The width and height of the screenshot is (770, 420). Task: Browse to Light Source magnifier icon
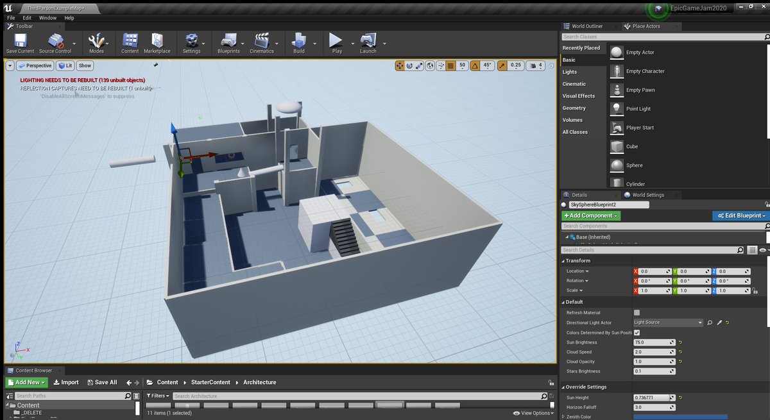[x=710, y=323]
